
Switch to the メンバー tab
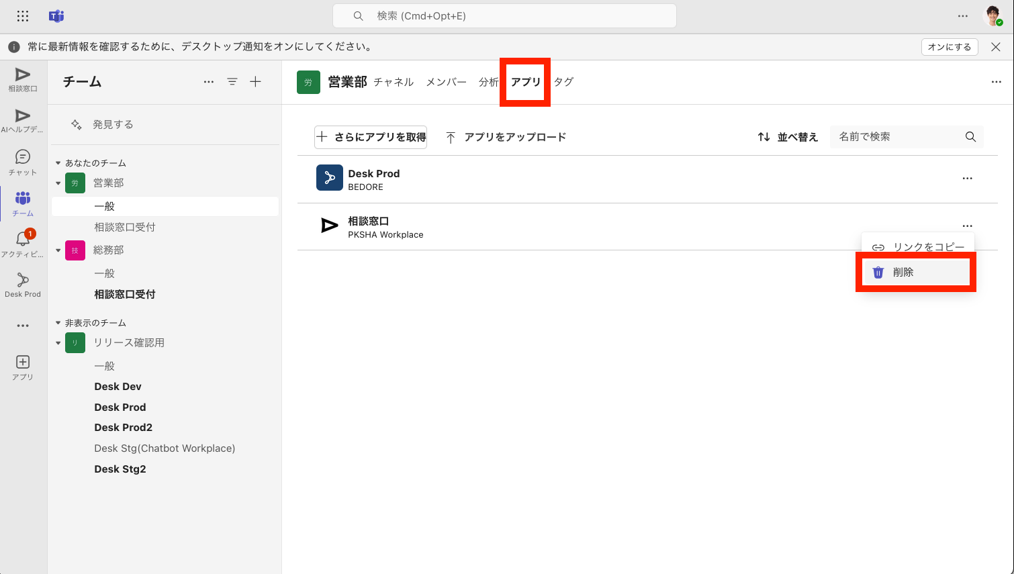click(446, 82)
